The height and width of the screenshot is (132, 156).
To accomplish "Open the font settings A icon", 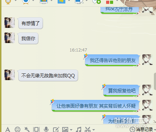I will pos(8,130).
